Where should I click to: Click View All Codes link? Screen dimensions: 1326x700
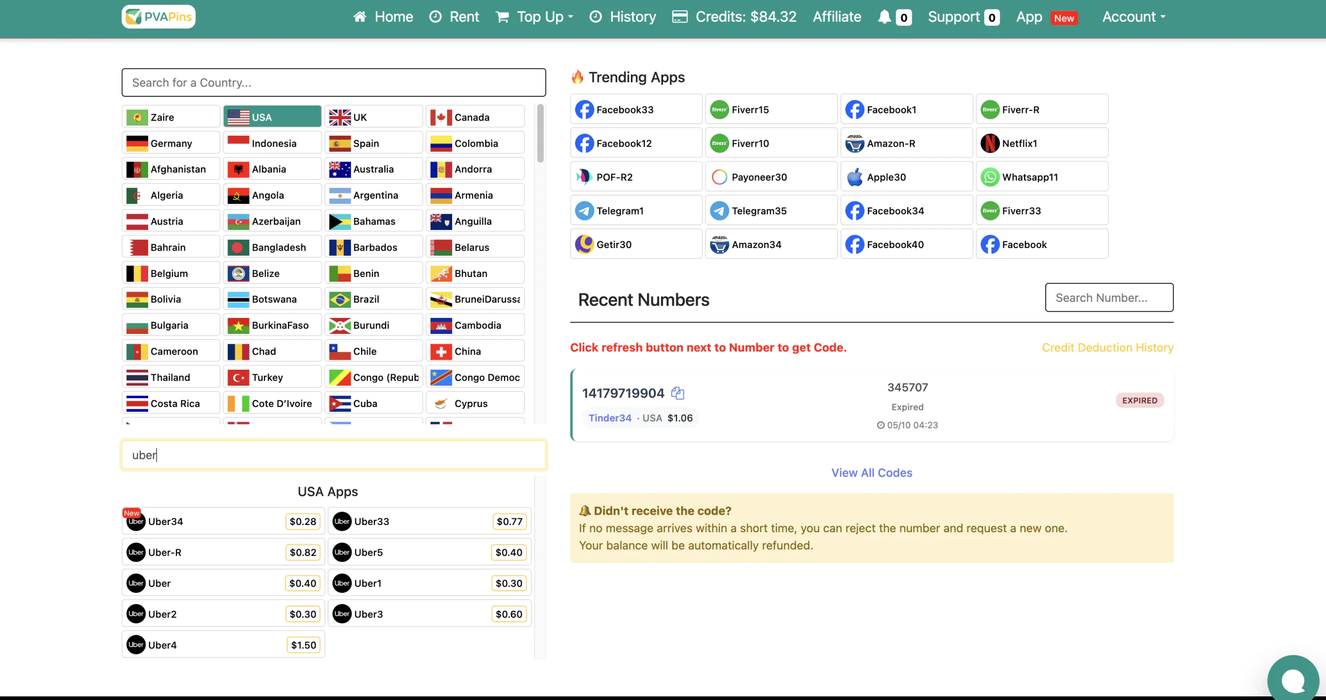click(871, 473)
